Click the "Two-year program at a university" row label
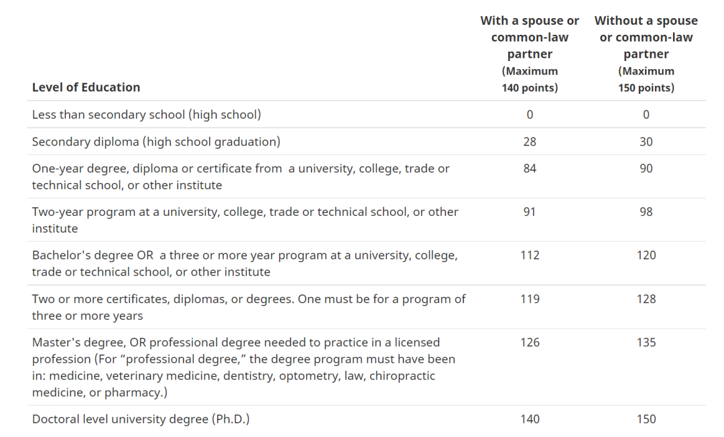This screenshot has height=437, width=724. tap(245, 219)
